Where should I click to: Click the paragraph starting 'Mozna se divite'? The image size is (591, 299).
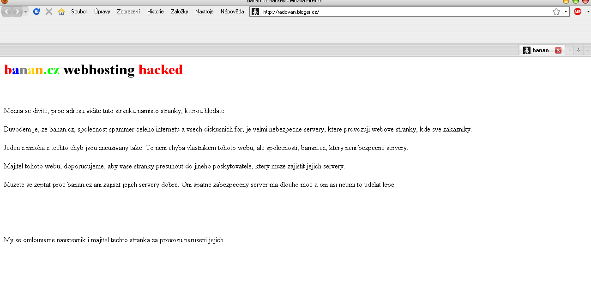(x=115, y=111)
